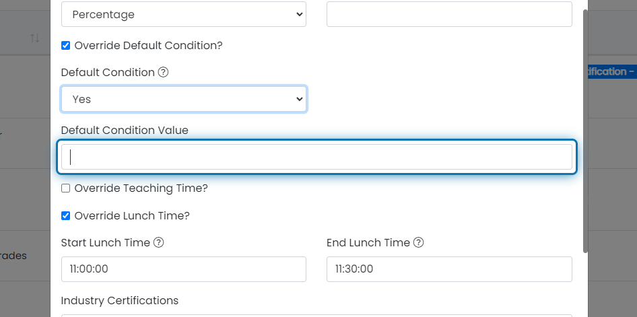The height and width of the screenshot is (317, 637).
Task: Click the sort arrows in background table header
Action: 35,38
